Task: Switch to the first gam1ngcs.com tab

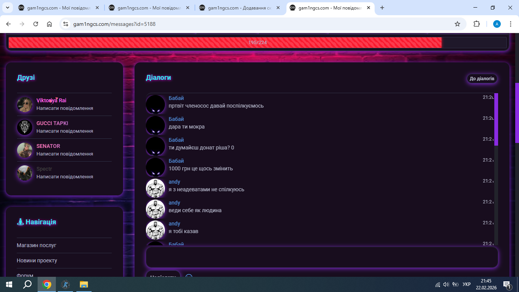Action: point(57,8)
